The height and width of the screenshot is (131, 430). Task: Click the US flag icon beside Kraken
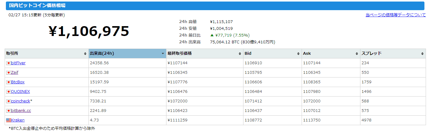[x=8, y=120]
